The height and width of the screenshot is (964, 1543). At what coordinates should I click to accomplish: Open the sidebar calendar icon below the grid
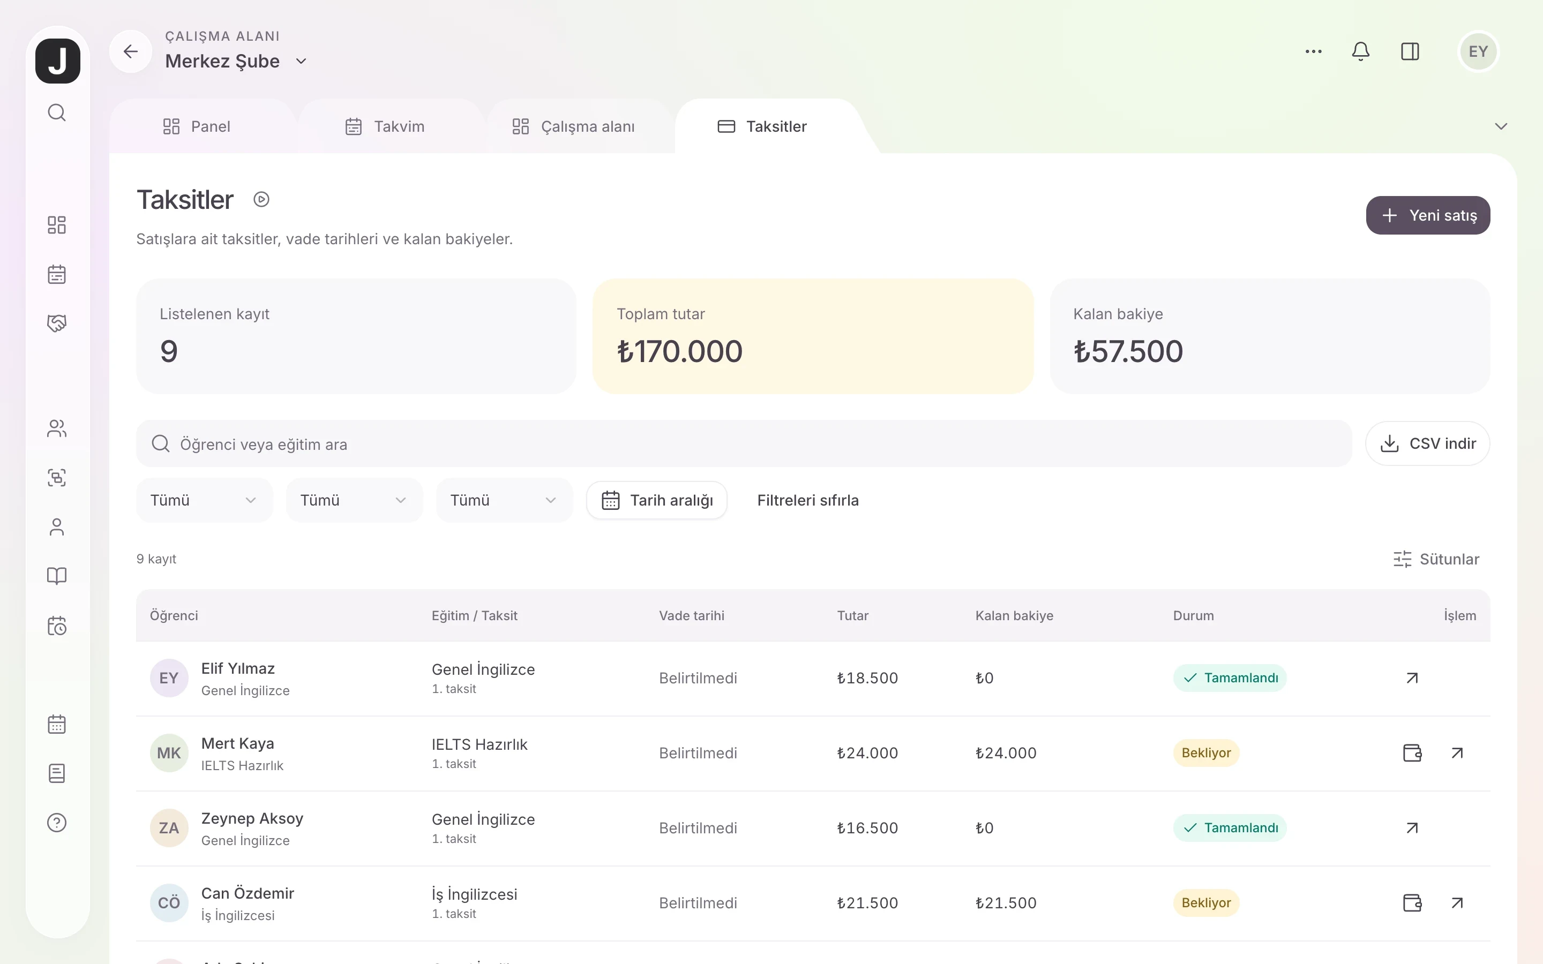57,274
